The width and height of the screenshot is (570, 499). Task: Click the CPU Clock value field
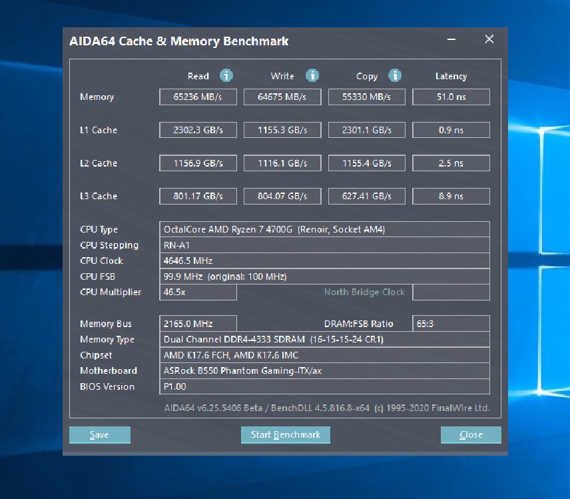[x=324, y=260]
